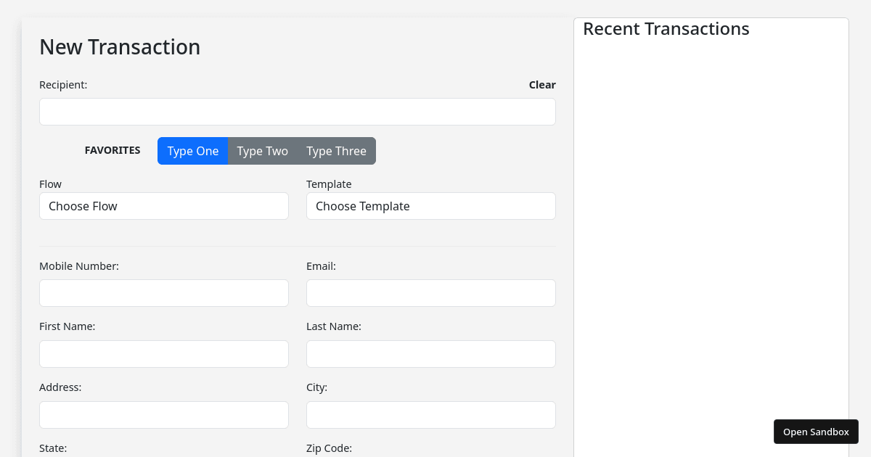Enable the Type Three favorites option
The height and width of the screenshot is (457, 871).
point(336,151)
